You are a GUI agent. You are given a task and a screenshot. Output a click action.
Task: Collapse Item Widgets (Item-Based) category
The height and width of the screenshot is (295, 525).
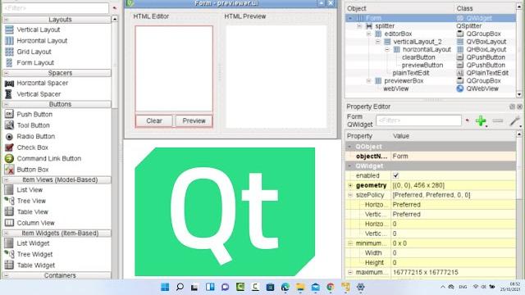click(7, 233)
